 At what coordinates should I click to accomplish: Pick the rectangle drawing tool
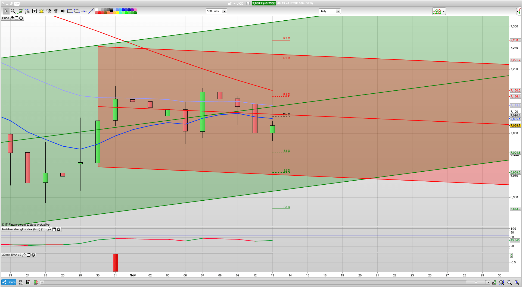(x=70, y=11)
